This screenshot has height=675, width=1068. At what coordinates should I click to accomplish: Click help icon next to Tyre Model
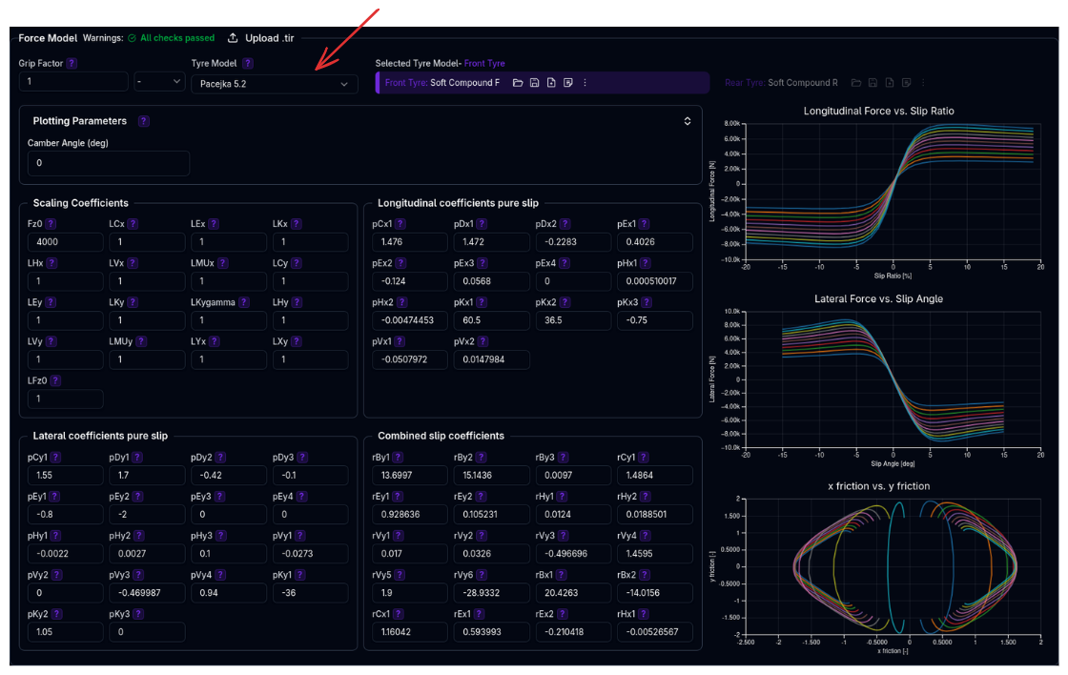248,63
